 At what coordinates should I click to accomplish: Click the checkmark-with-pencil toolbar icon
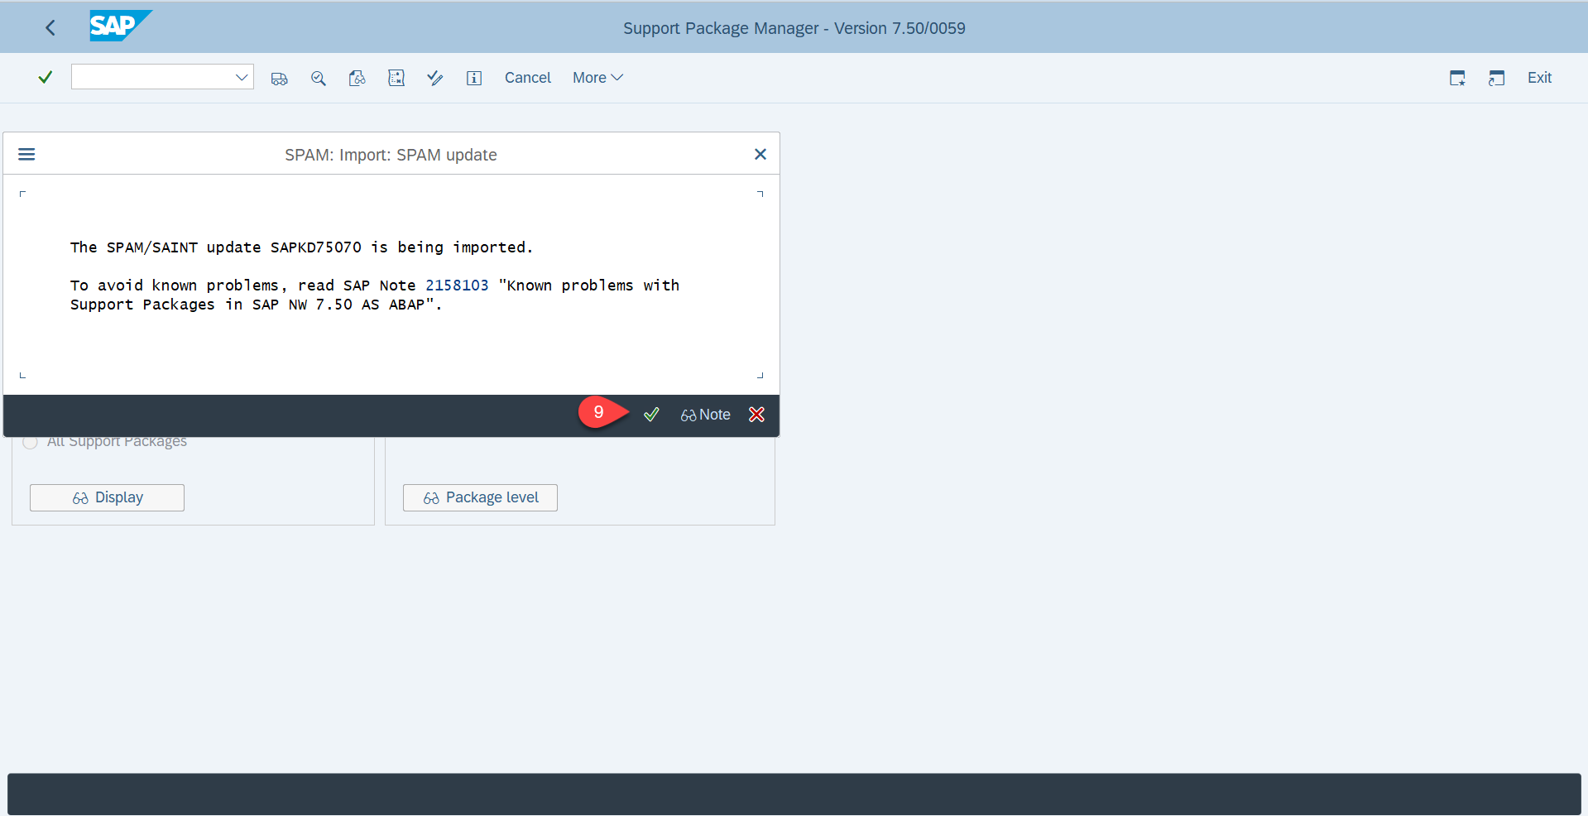(435, 78)
